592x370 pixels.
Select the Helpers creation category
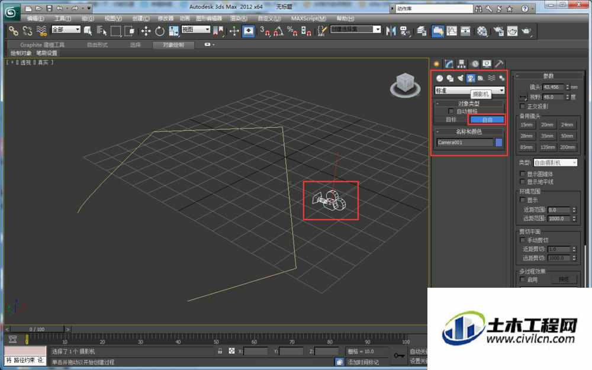(x=481, y=78)
